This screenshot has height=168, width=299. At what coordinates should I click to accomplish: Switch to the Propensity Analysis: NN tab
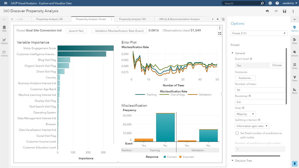click(132, 19)
